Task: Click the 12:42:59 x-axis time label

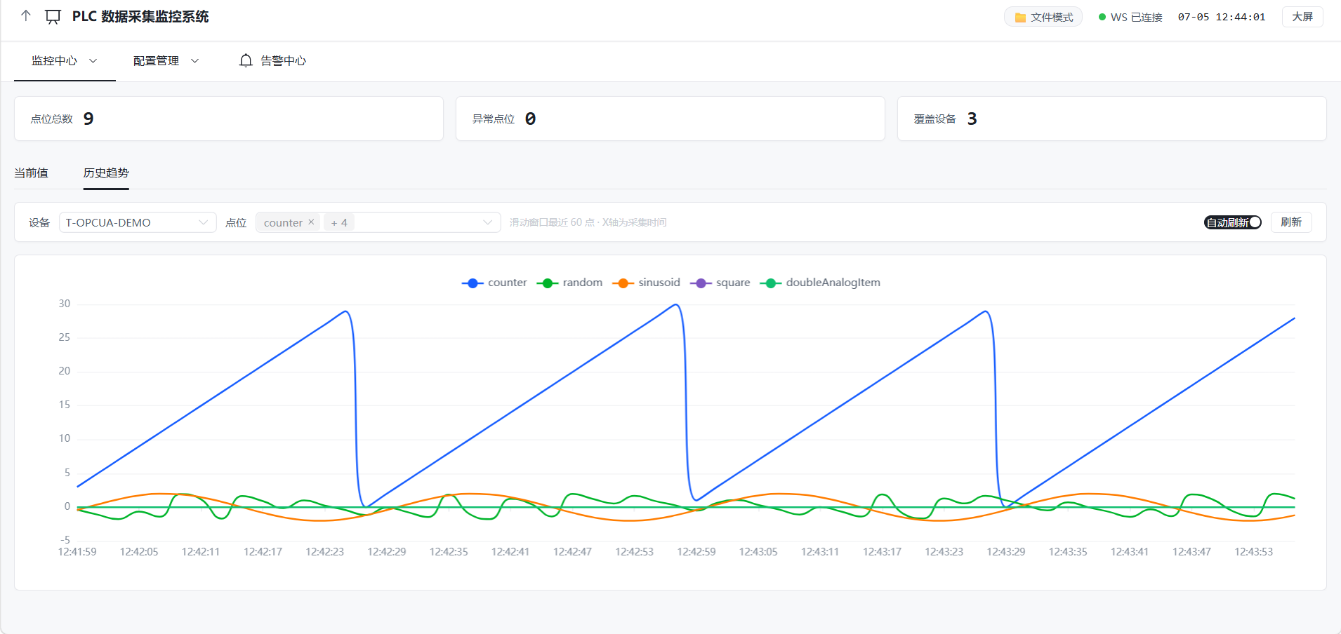Action: click(x=696, y=552)
